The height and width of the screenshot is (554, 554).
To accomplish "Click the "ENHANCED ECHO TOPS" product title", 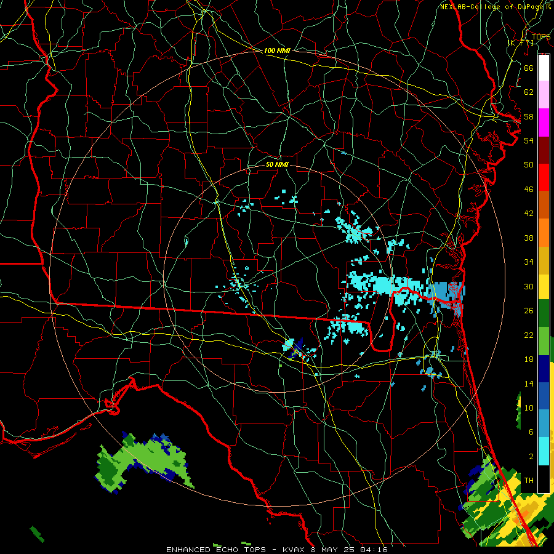I will 216,550.
